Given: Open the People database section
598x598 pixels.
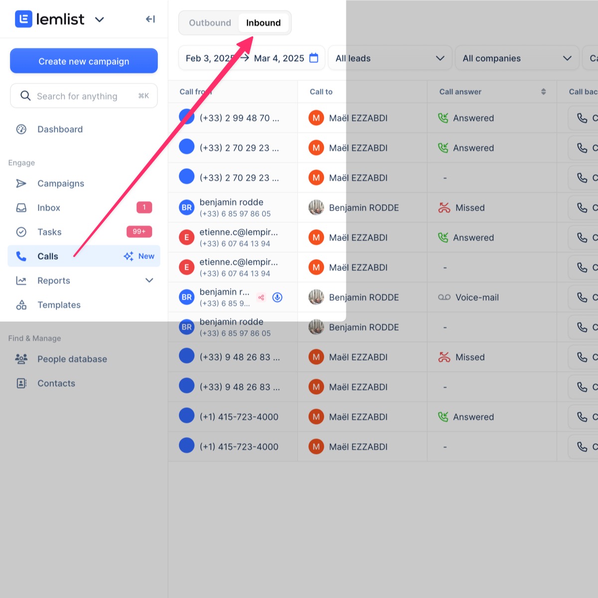Looking at the screenshot, I should pos(72,359).
